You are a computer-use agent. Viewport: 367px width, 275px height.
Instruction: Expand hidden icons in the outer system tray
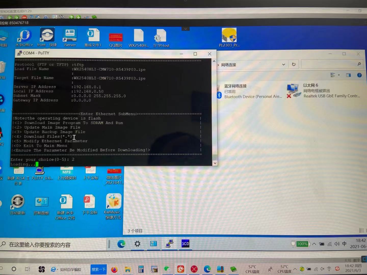(x=295, y=269)
